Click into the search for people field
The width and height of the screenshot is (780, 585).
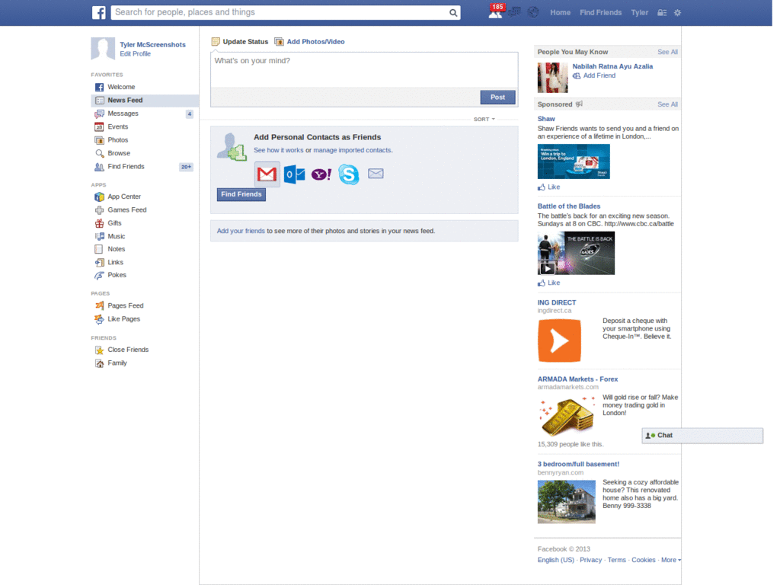[280, 12]
